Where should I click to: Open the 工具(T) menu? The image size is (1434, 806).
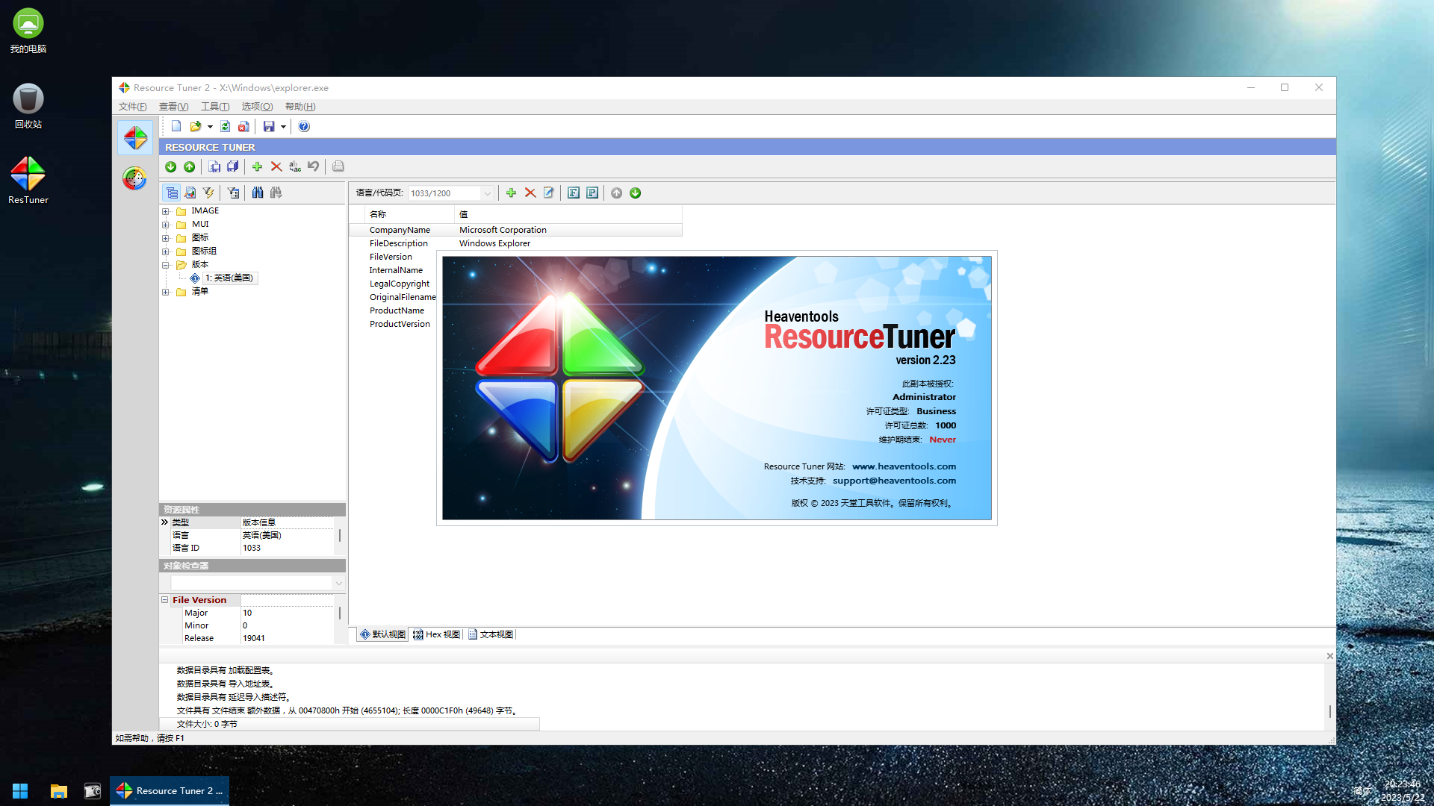(x=215, y=107)
